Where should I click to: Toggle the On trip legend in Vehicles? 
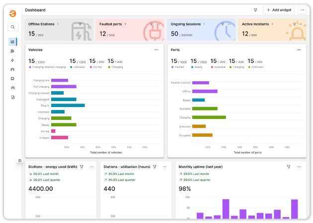click(96, 67)
